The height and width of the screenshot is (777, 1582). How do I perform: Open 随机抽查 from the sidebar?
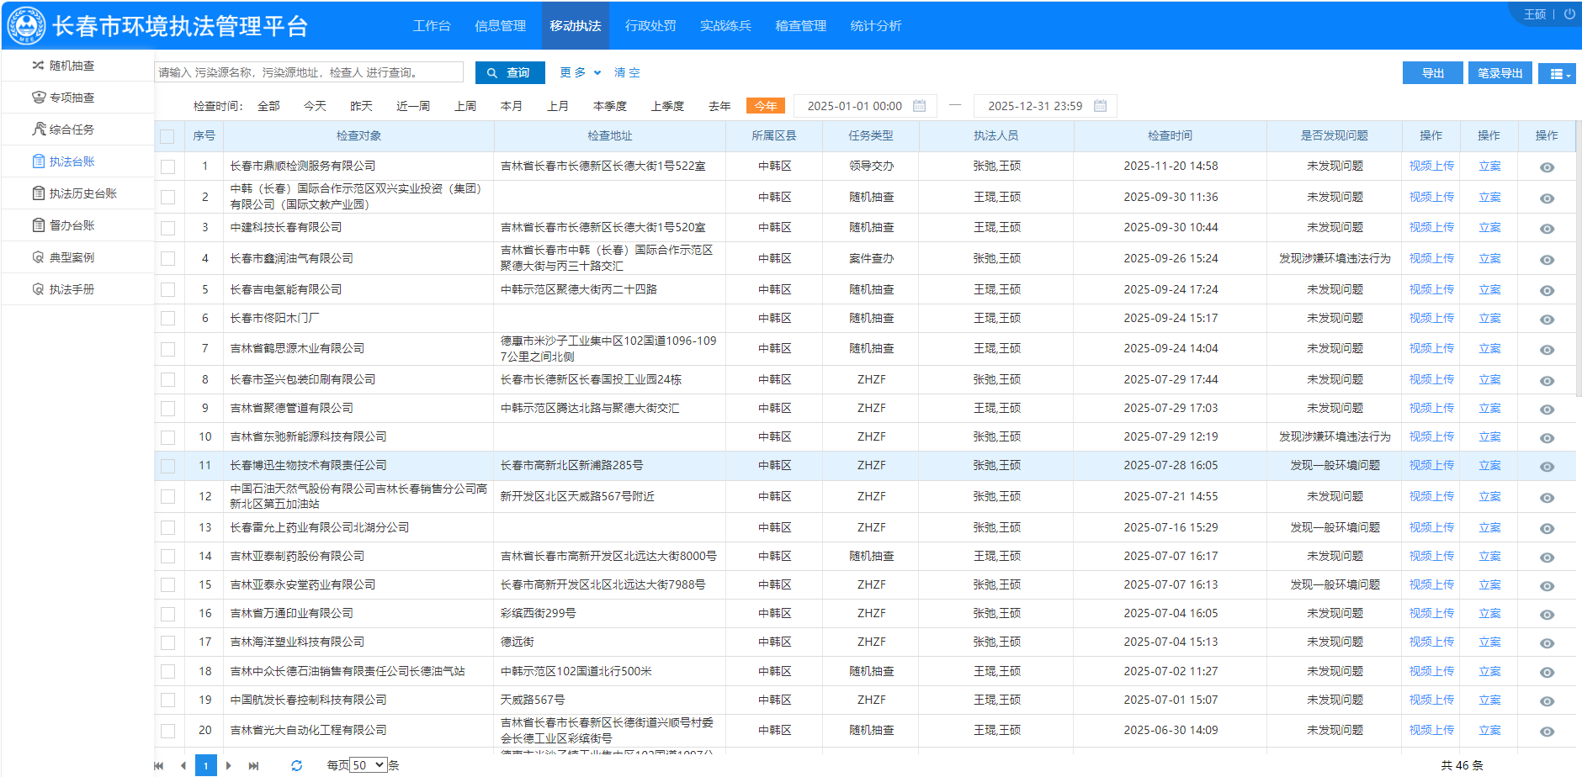(x=72, y=66)
